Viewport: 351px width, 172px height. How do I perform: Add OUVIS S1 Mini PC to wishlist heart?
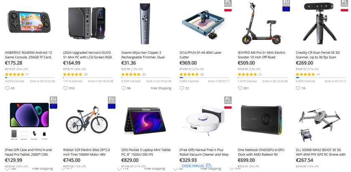coord(65,88)
